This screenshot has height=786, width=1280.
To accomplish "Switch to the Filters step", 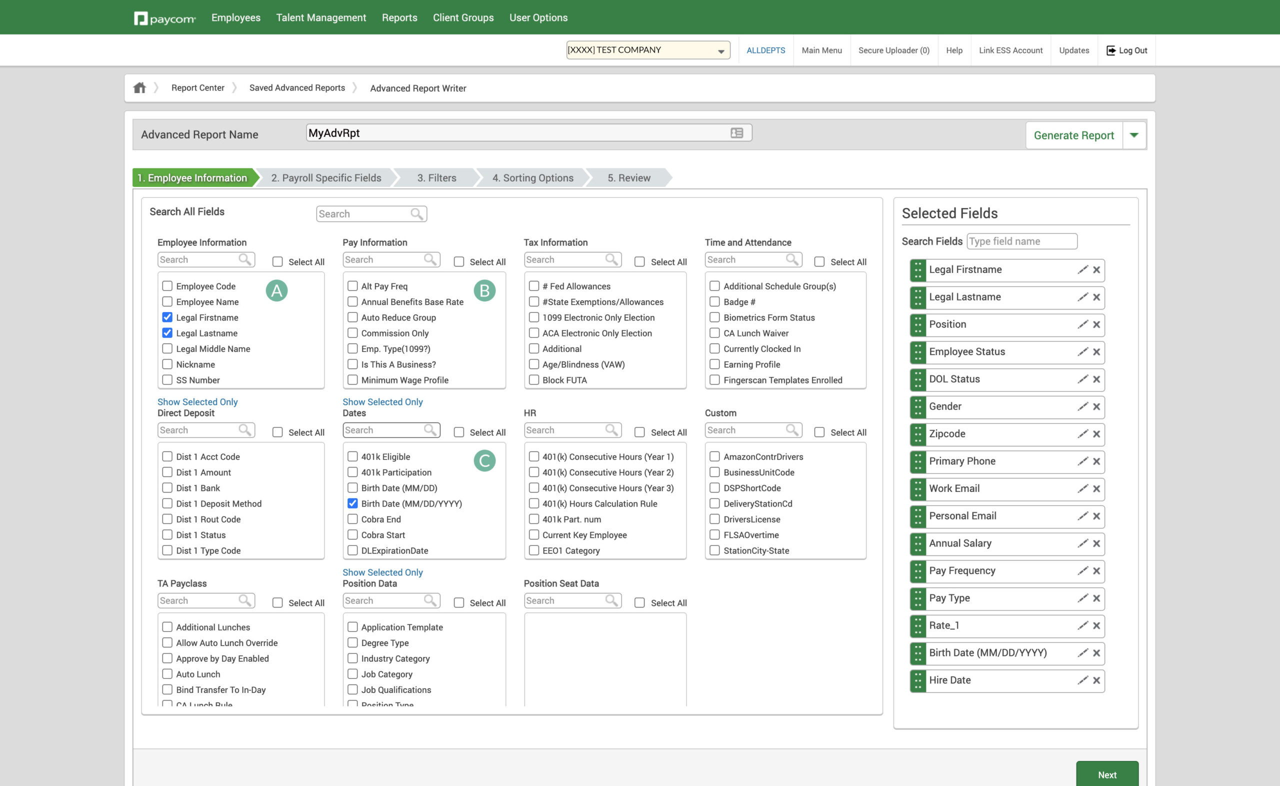I will click(x=436, y=178).
